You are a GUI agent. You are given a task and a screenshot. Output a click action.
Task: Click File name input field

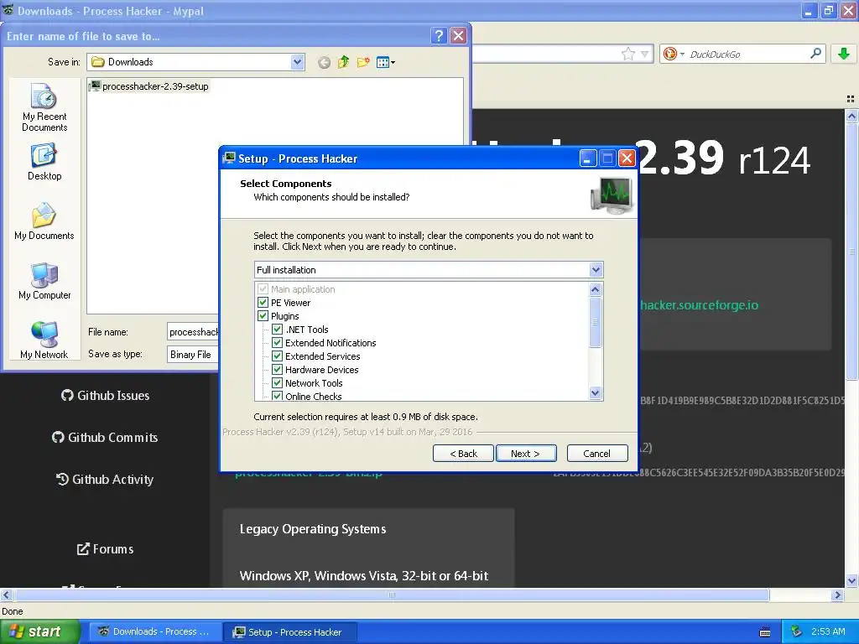coord(193,332)
